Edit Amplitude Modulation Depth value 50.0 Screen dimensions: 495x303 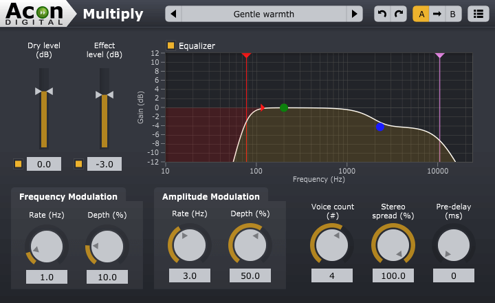(250, 275)
